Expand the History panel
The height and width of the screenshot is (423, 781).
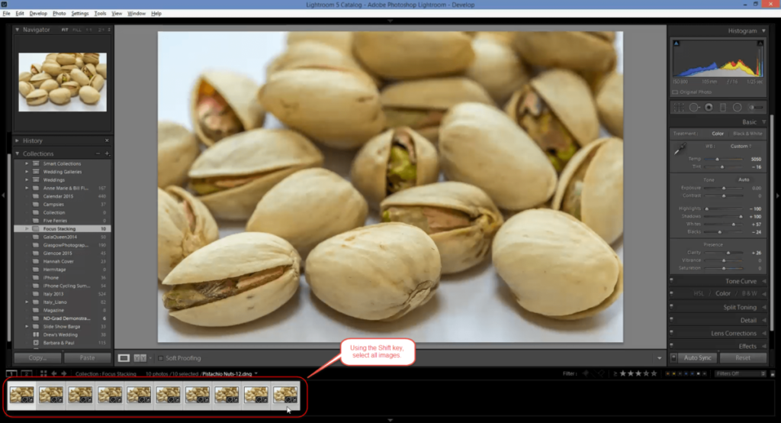coord(18,140)
